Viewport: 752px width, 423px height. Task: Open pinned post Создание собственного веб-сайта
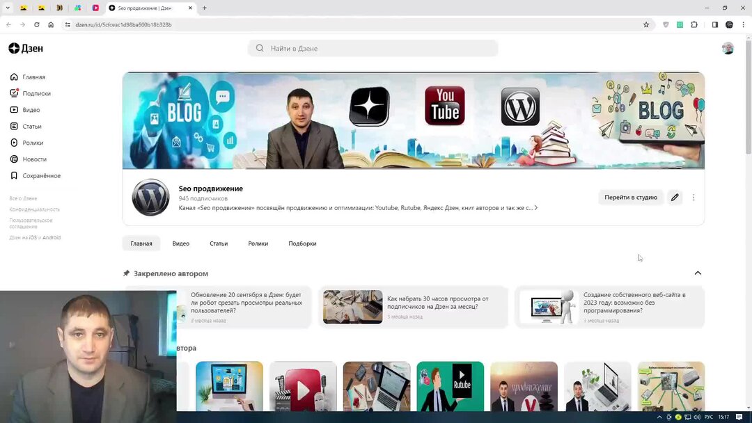click(609, 307)
